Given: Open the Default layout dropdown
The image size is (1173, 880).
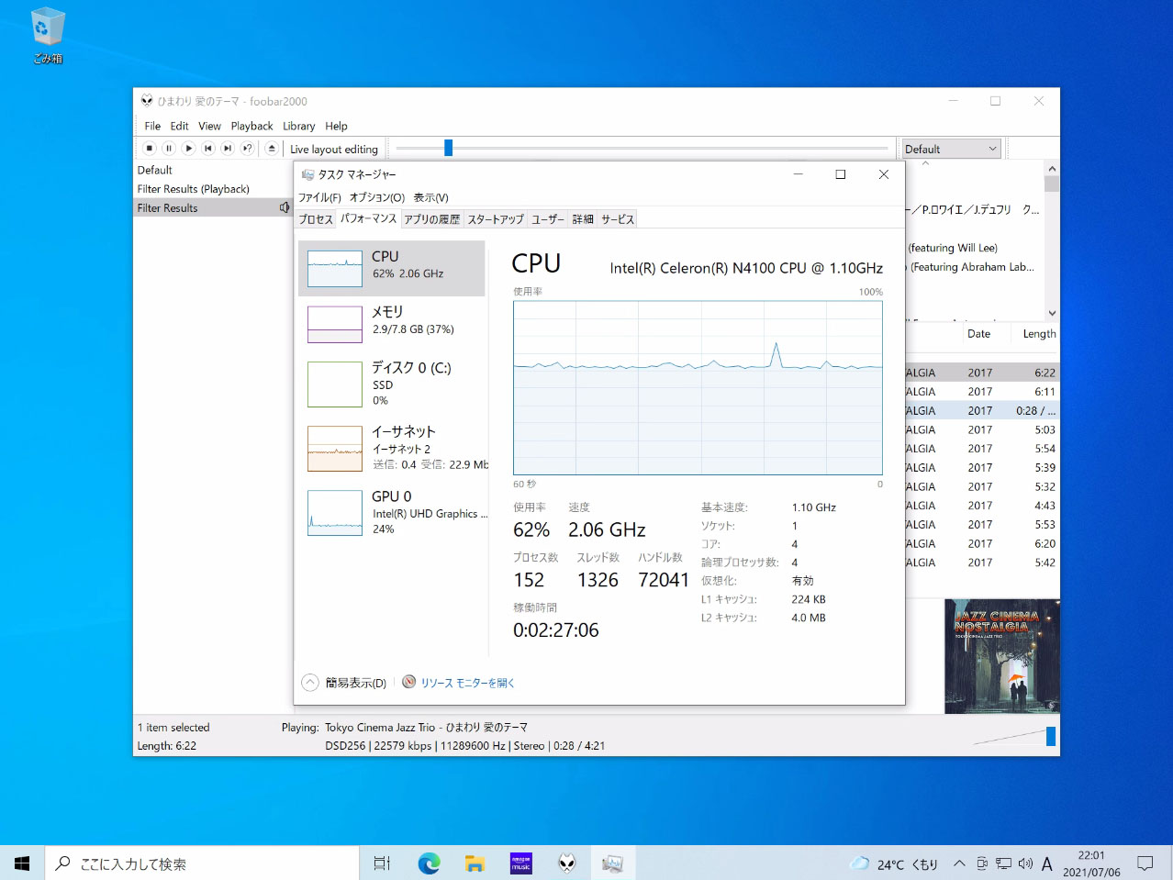Looking at the screenshot, I should [x=950, y=148].
